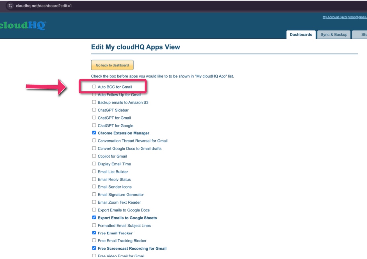This screenshot has height=259, width=367.
Task: Enable the Email List Builder checkbox
Action: click(x=94, y=171)
